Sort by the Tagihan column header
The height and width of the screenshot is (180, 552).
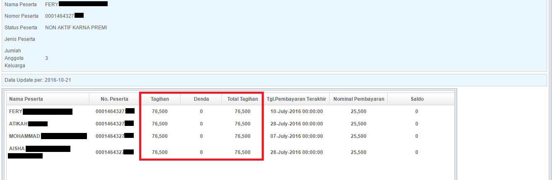[160, 99]
